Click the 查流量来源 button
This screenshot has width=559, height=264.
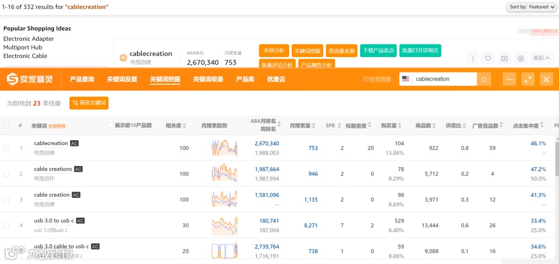pyautogui.click(x=341, y=51)
